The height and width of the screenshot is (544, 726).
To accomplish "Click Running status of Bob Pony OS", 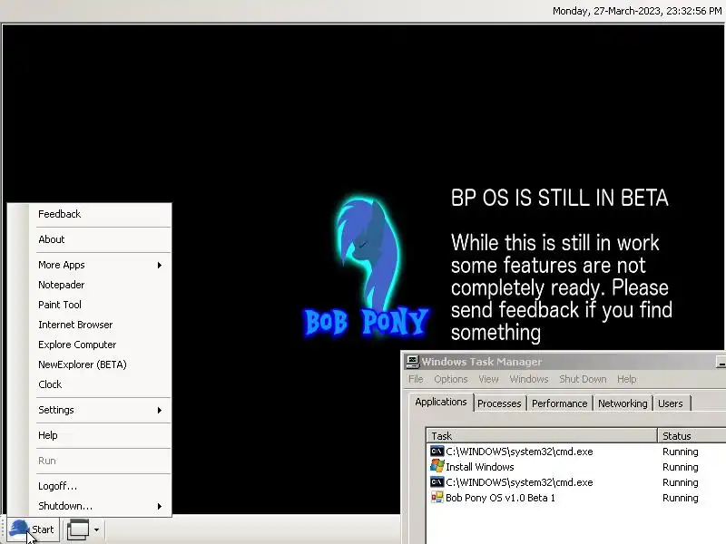I will (x=680, y=498).
